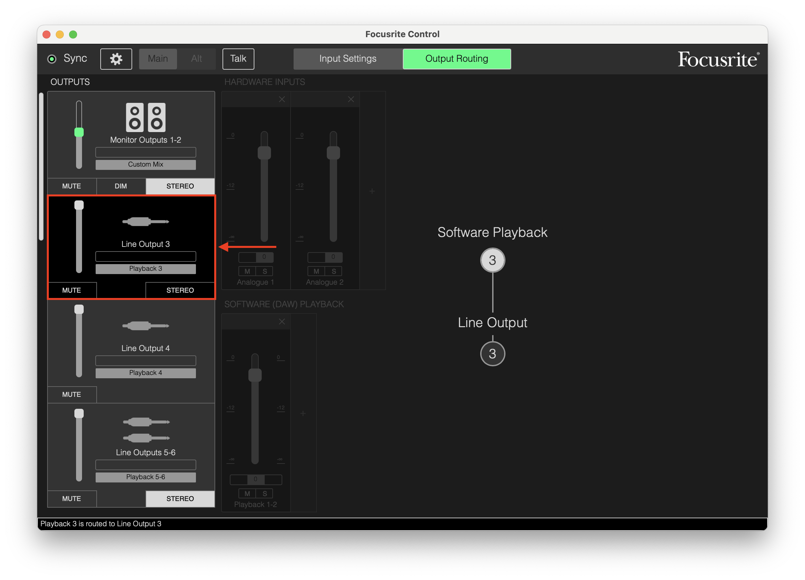Click the Analogue 2 pan control
The width and height of the screenshot is (805, 580).
pos(325,257)
